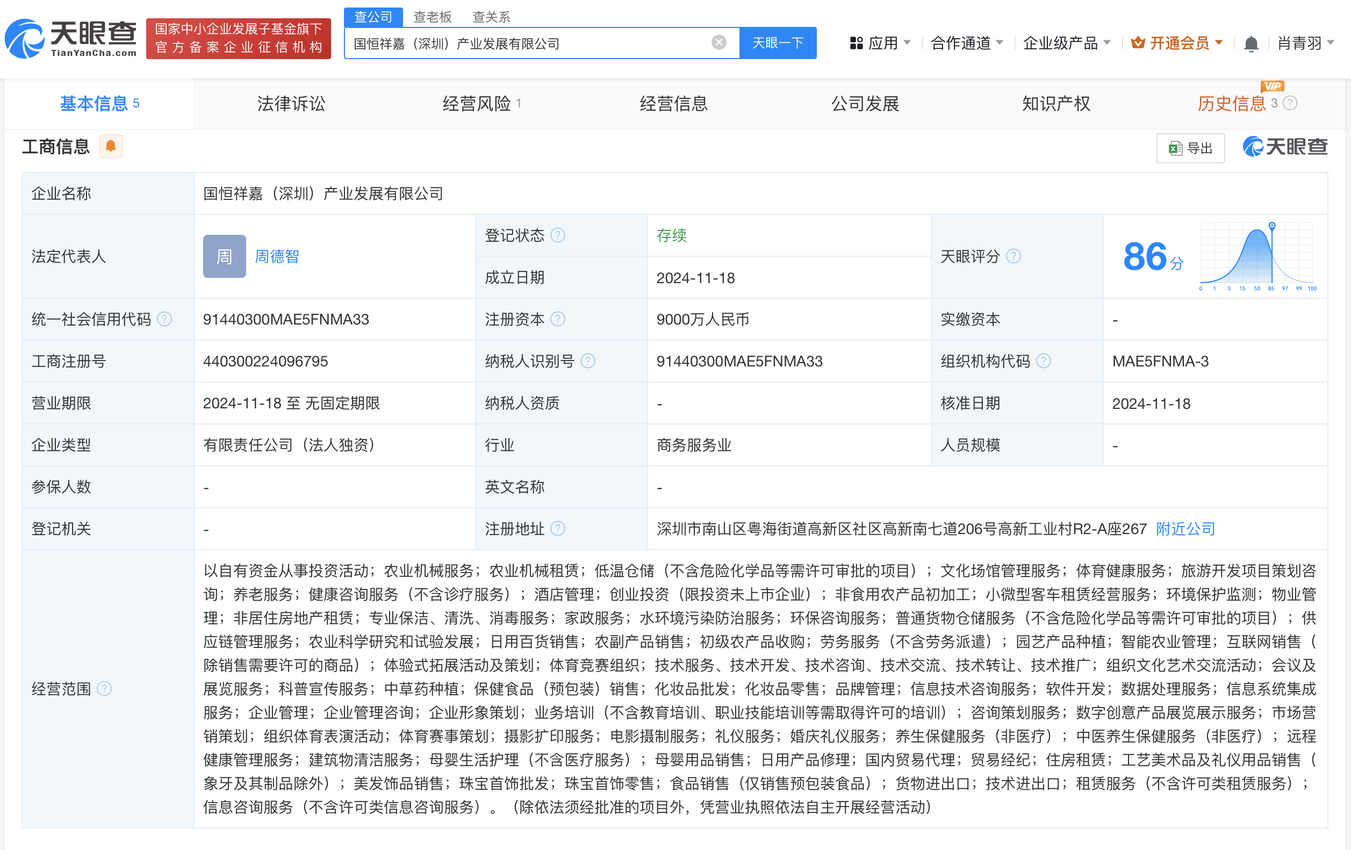Click the 周 avatar of legal representative
This screenshot has width=1351, height=850.
click(x=224, y=256)
